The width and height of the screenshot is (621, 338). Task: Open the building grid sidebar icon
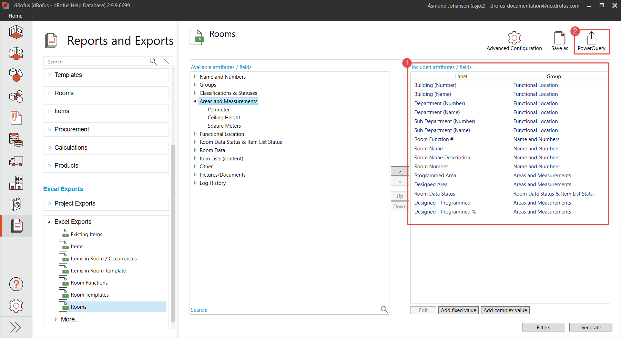tap(16, 183)
